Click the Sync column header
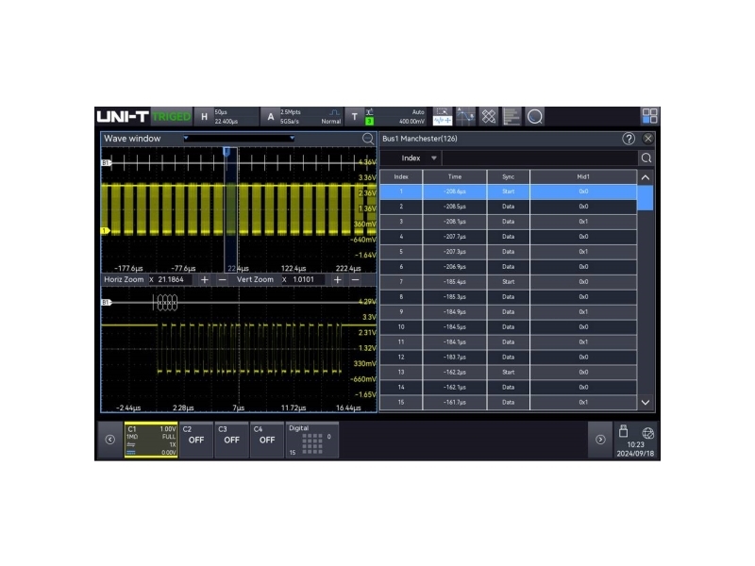The height and width of the screenshot is (566, 755). 509,176
